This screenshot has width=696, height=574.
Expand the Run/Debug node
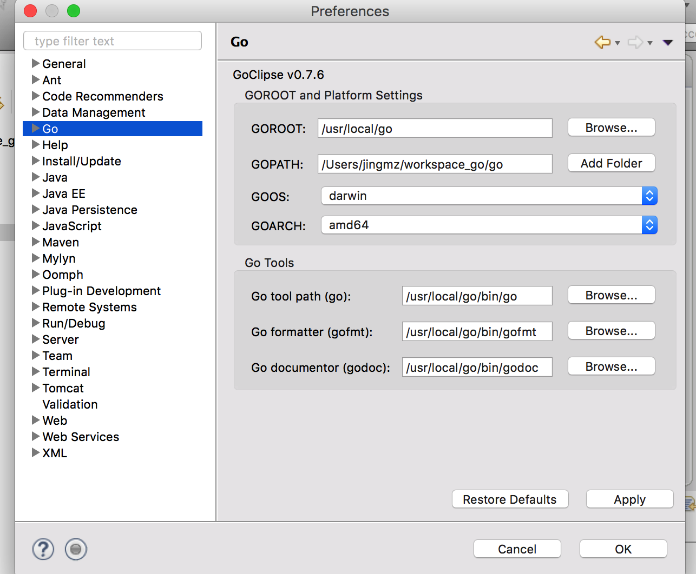[36, 323]
